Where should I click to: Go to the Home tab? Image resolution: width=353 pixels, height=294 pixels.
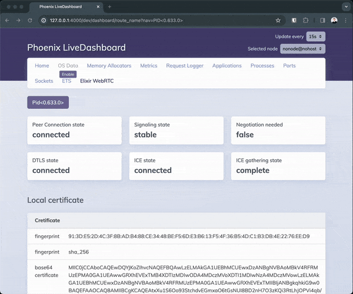pyautogui.click(x=42, y=66)
